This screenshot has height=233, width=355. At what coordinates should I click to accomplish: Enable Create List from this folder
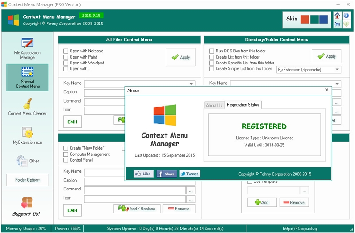point(212,57)
